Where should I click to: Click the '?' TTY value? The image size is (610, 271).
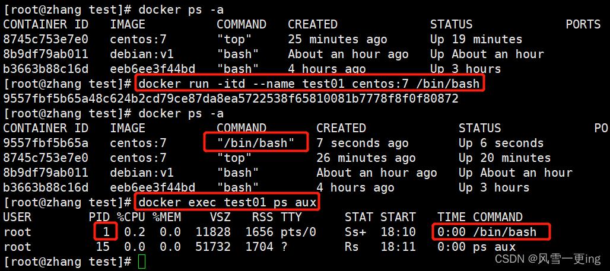[x=284, y=247]
